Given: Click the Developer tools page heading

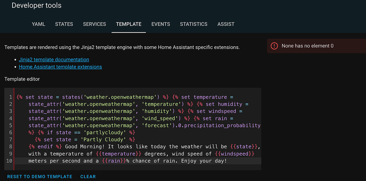Looking at the screenshot, I should pos(36,6).
